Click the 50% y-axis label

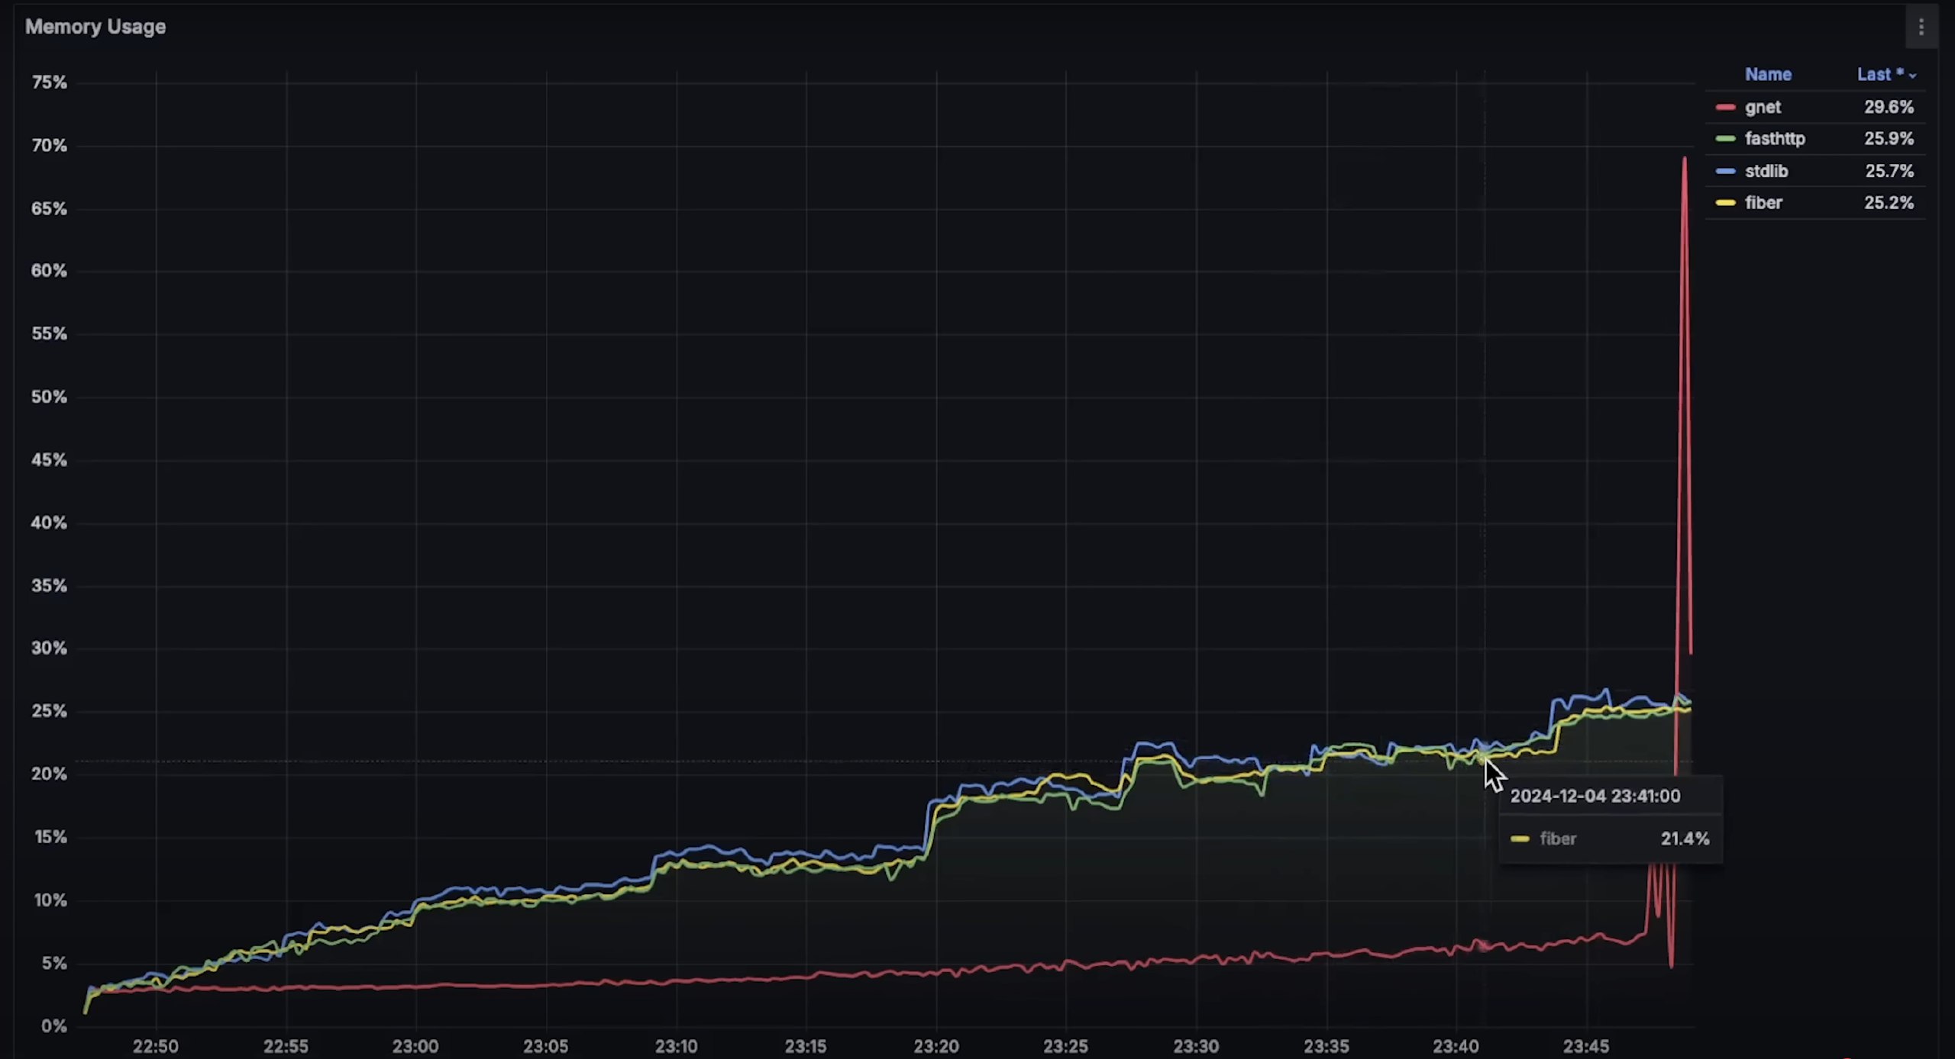click(49, 398)
